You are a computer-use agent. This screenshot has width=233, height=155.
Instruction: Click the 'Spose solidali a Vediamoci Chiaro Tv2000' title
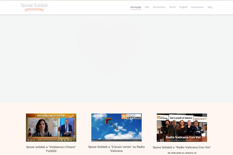coord(51,149)
